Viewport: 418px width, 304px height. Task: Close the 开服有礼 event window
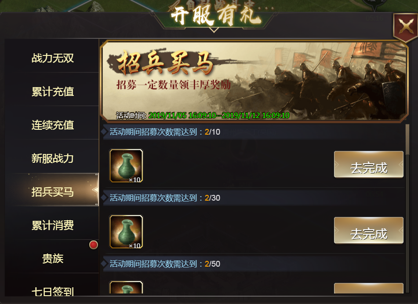click(405, 27)
